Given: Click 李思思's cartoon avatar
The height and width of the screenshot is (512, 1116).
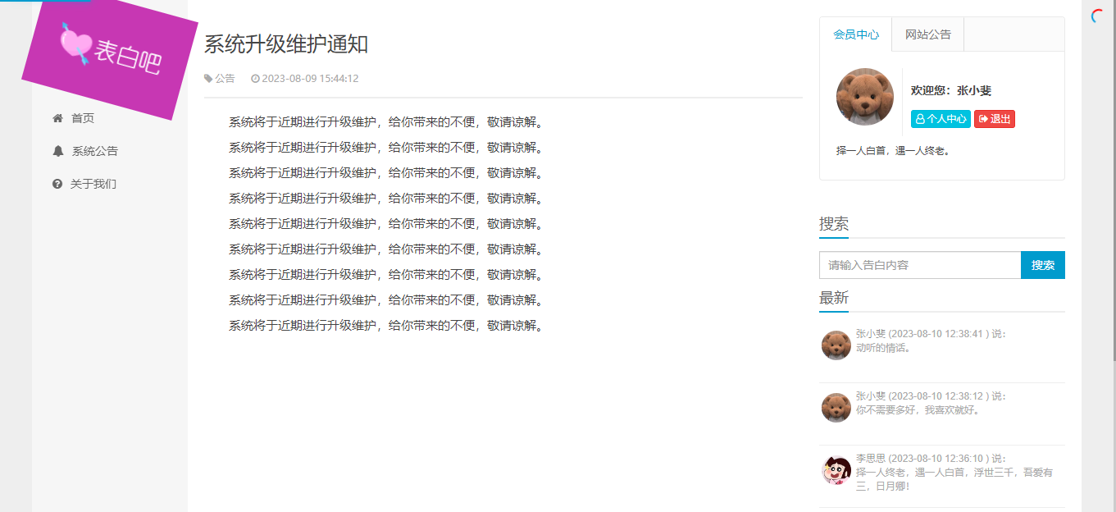Looking at the screenshot, I should click(836, 470).
